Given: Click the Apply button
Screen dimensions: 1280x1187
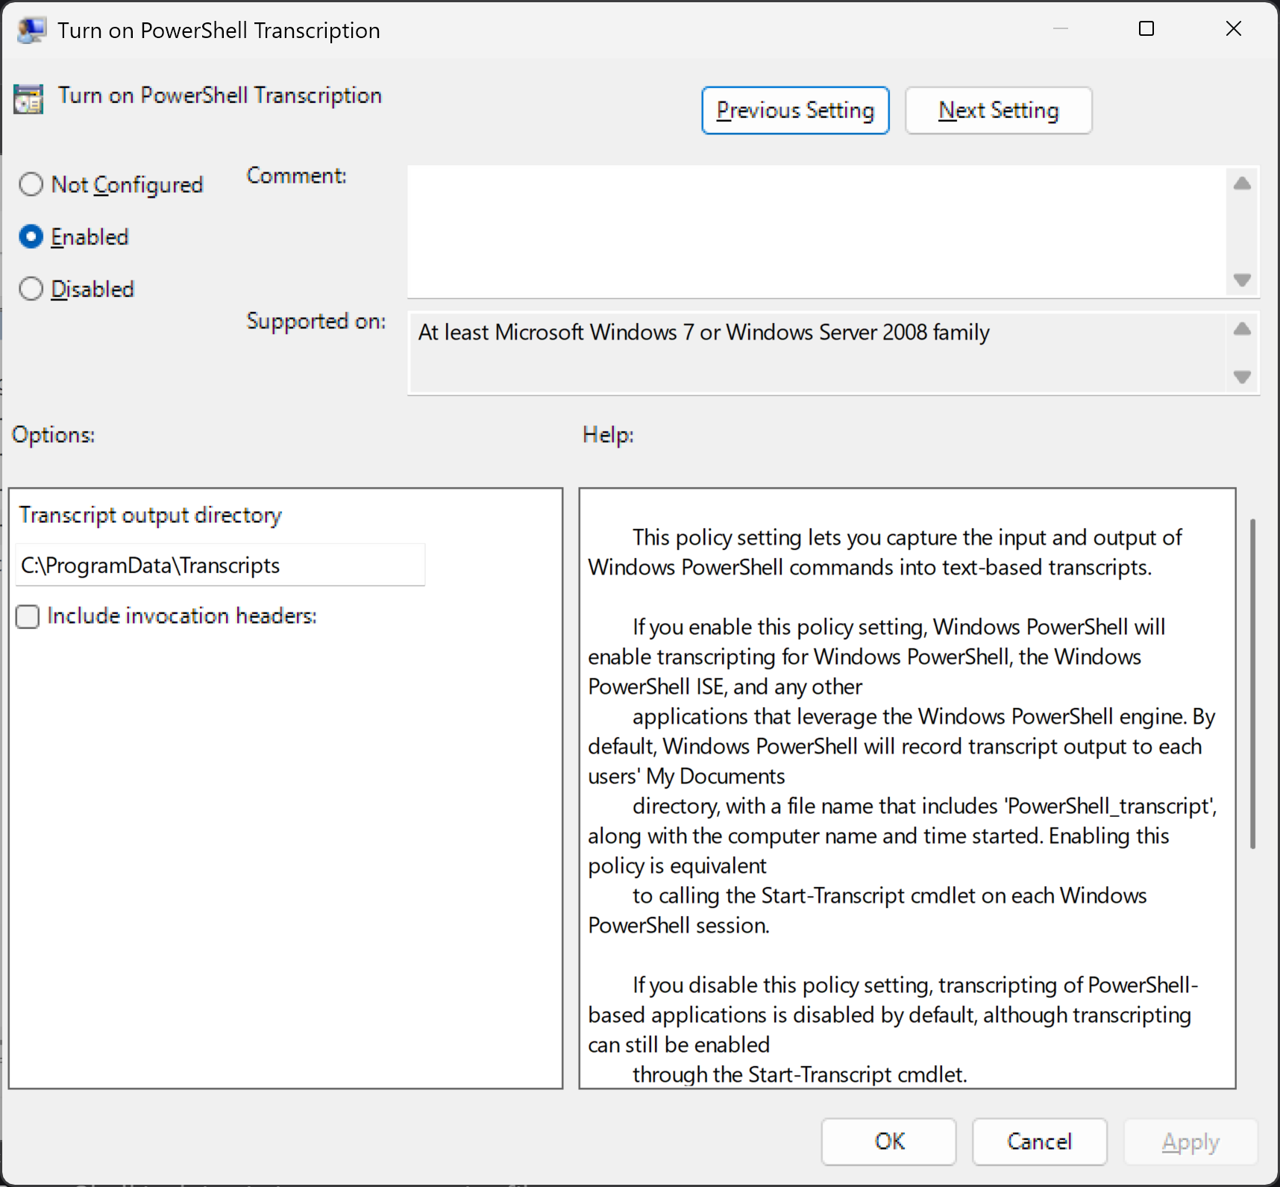Looking at the screenshot, I should (1190, 1141).
